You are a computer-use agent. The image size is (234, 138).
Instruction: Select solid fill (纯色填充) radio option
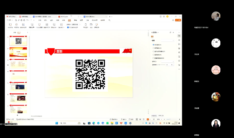click(153, 45)
